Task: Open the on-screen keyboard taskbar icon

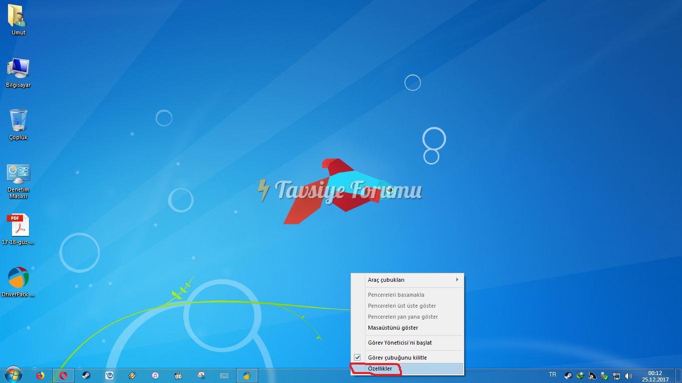Action: (x=224, y=376)
